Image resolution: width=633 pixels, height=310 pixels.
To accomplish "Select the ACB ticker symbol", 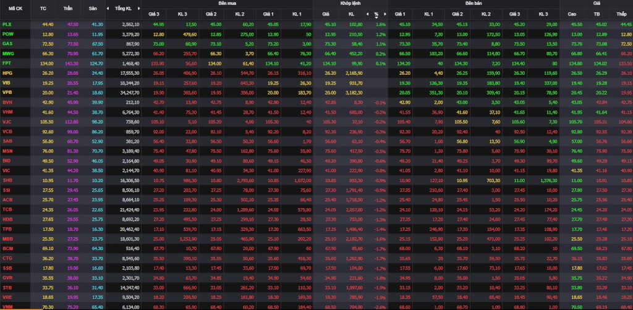I will point(7,199).
